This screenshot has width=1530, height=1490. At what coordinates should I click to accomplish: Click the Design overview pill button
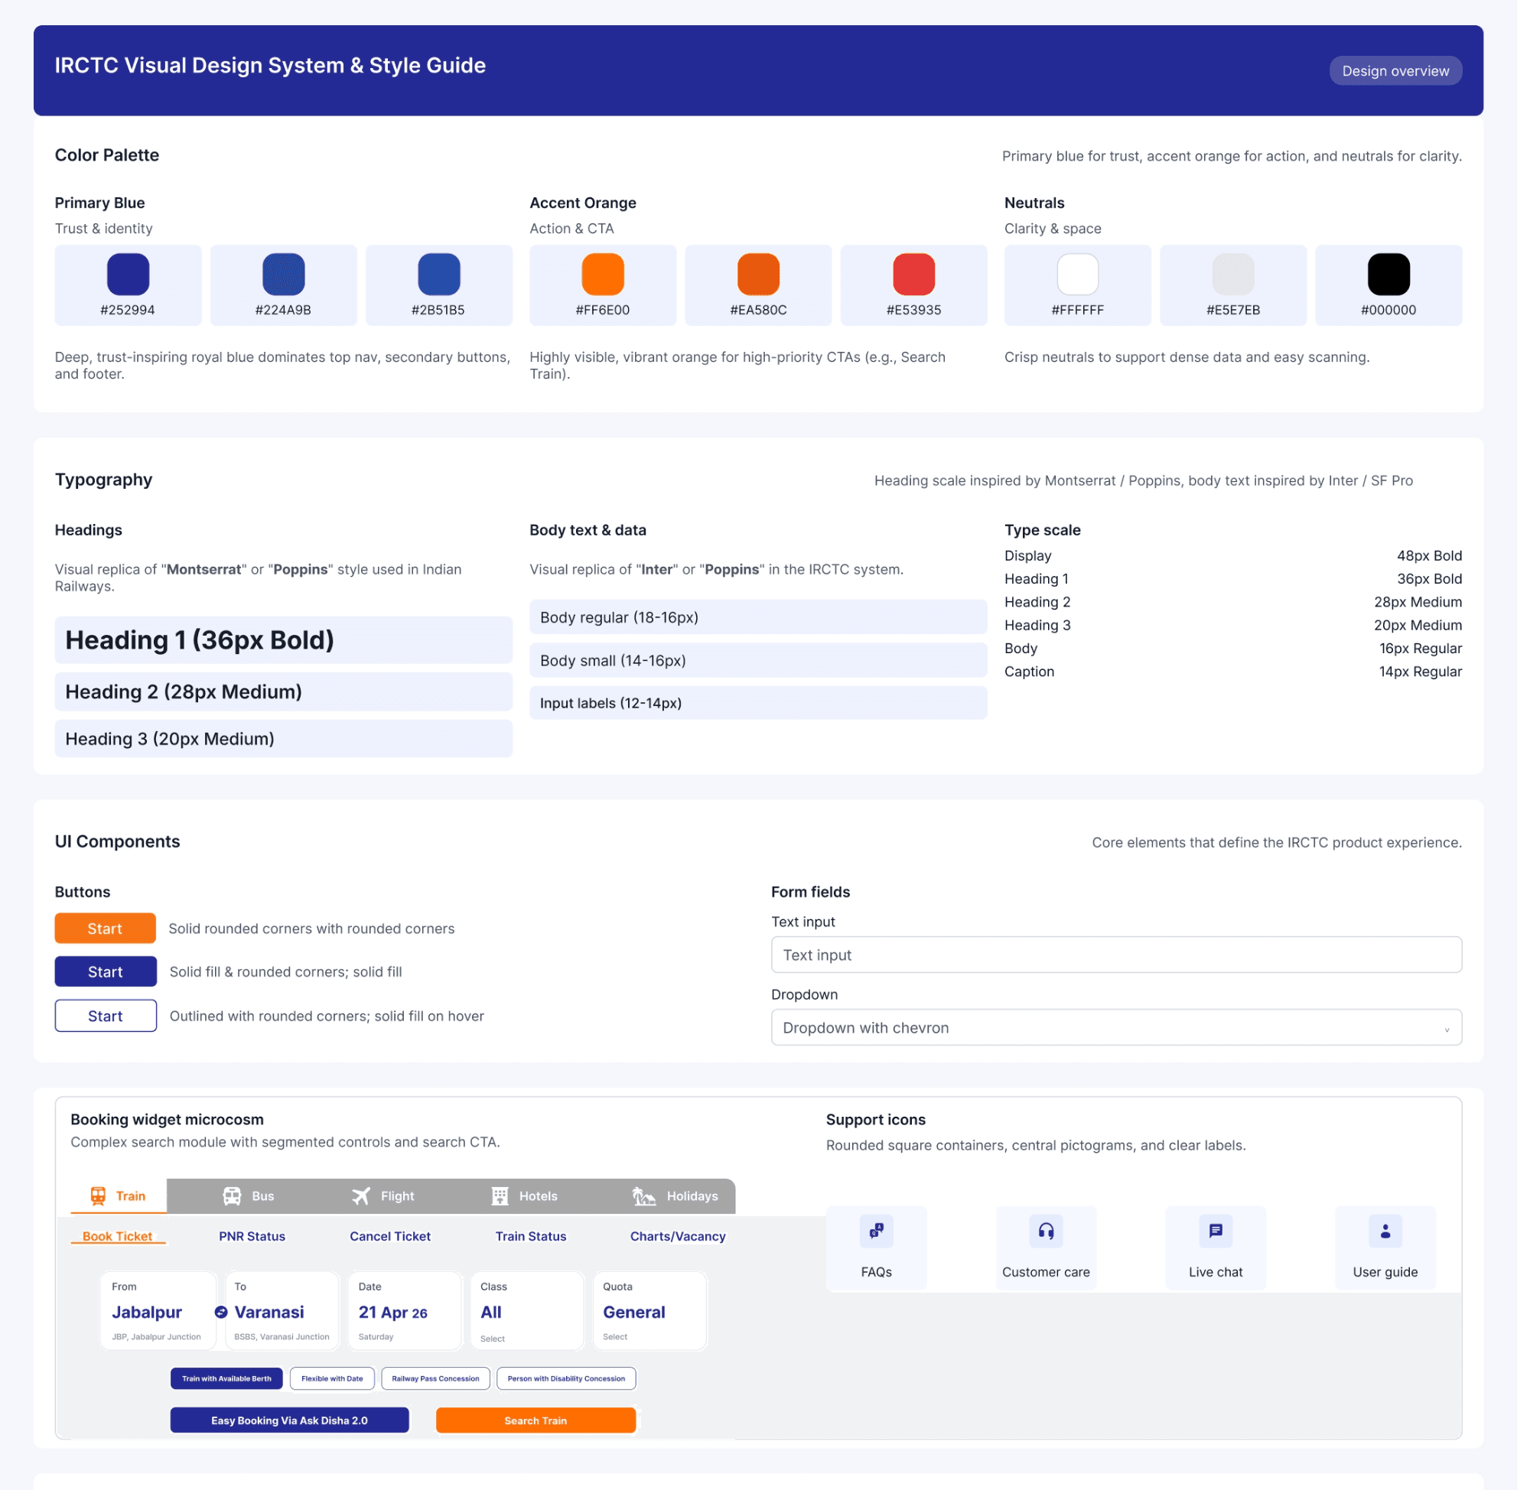click(1407, 71)
